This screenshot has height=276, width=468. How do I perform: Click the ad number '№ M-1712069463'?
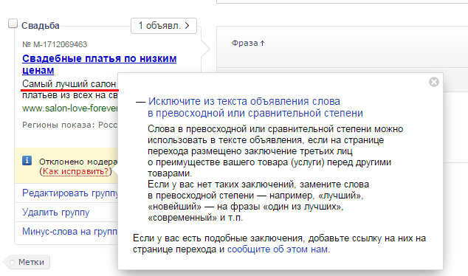click(55, 44)
